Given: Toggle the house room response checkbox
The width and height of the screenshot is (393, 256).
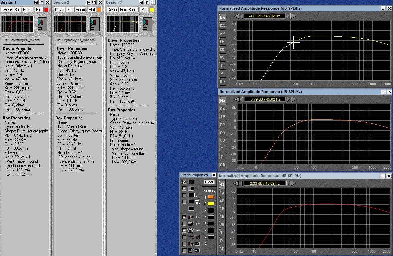Looking at the screenshot, I should coord(184,230).
